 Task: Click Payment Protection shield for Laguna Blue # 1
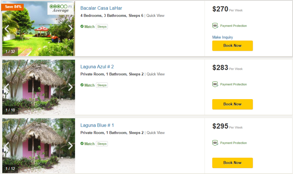(215, 143)
